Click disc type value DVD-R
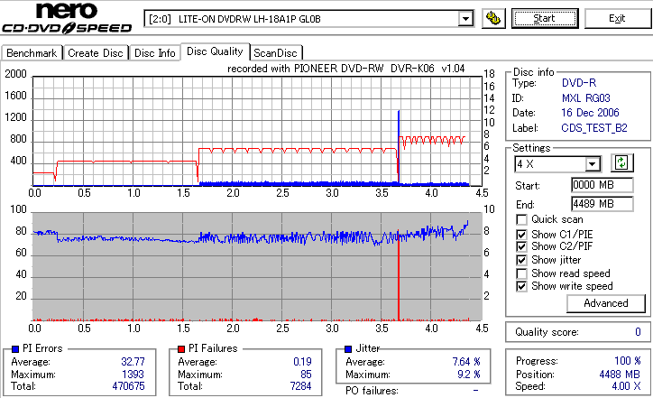Image resolution: width=653 pixels, height=398 pixels. point(579,83)
